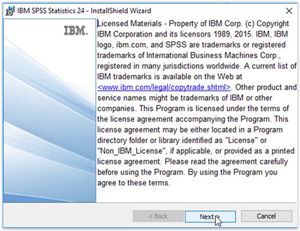300x231 pixels.
Task: Click the blank area below the license text
Action: pos(197,194)
